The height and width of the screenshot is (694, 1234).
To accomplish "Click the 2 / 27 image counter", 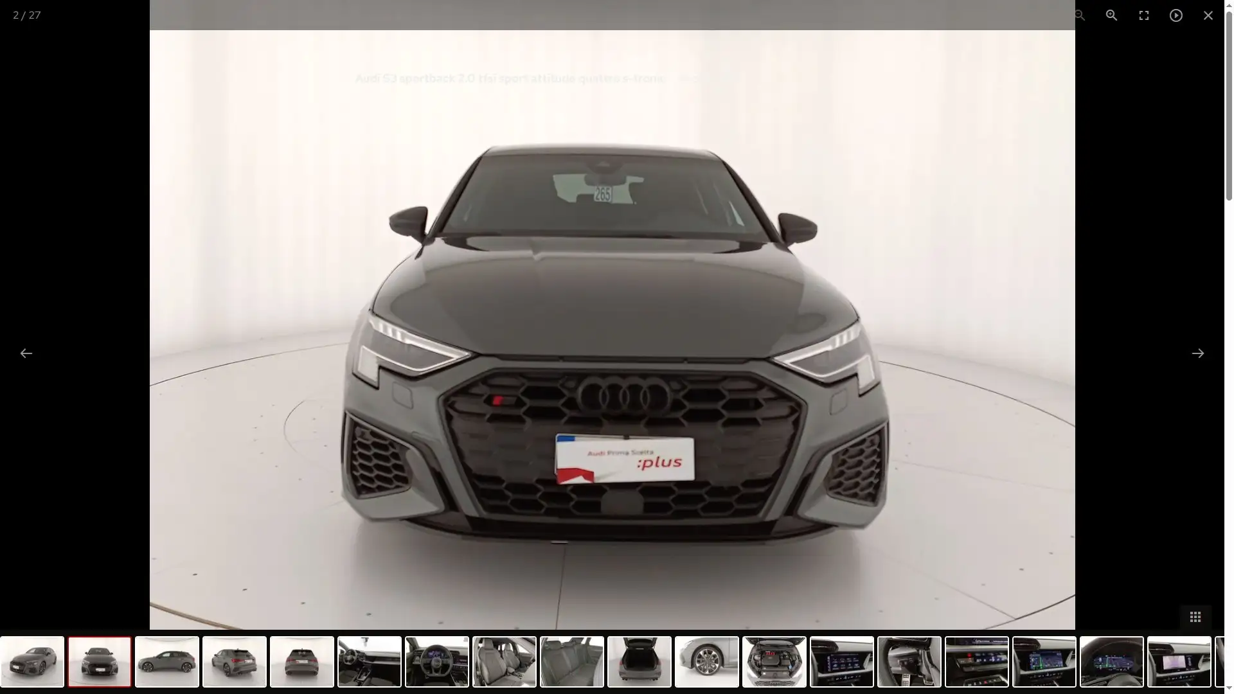I will 27,15.
